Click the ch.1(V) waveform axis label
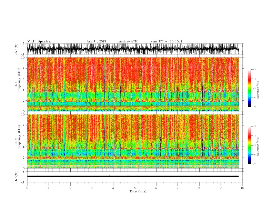273x211 pixels. (x=17, y=49)
